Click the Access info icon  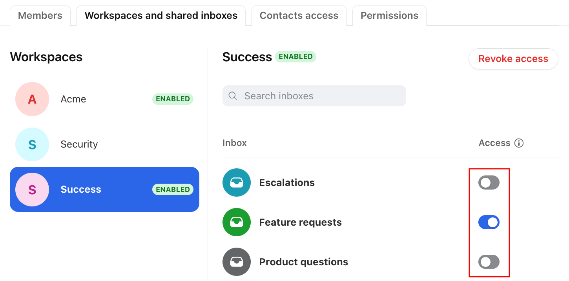click(x=519, y=143)
